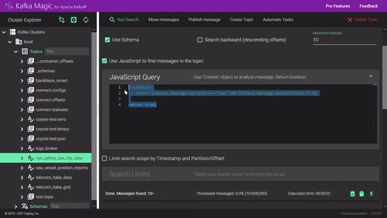Expand the connect-offsets topic
Image resolution: width=387 pixels, height=218 pixels.
22,100
